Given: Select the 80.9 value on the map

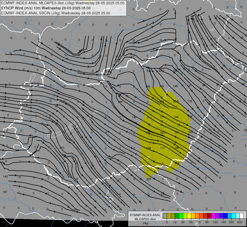Looking at the screenshot, I should [x=176, y=101].
